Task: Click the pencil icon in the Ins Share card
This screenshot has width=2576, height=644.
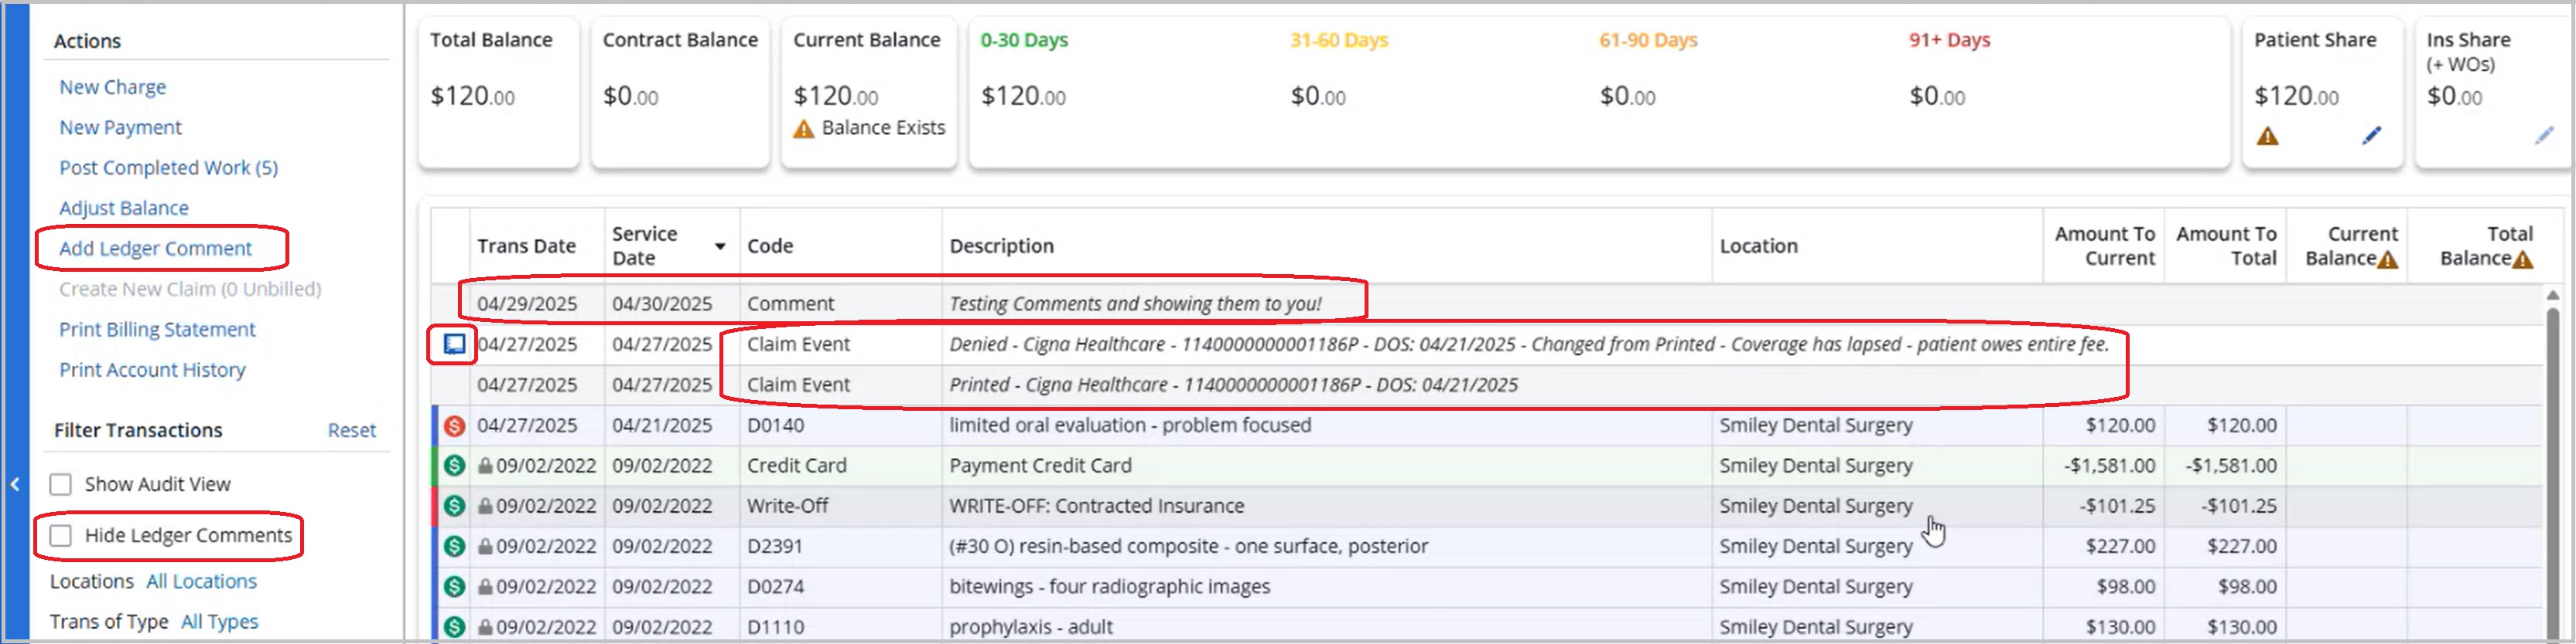Action: [2544, 136]
